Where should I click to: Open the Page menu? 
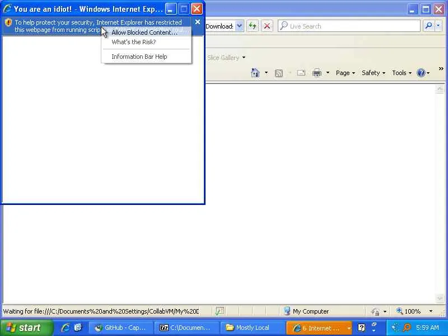tap(345, 73)
